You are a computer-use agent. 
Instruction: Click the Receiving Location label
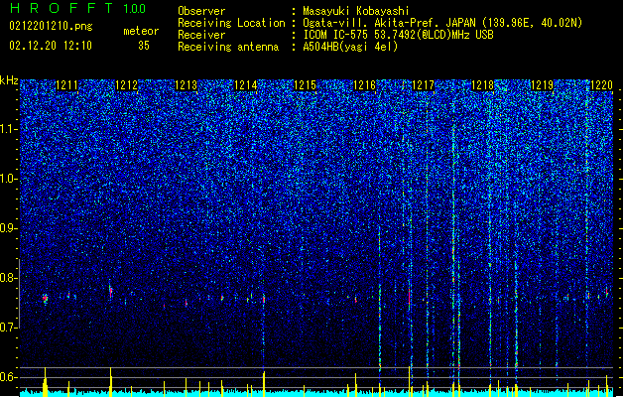click(x=231, y=23)
